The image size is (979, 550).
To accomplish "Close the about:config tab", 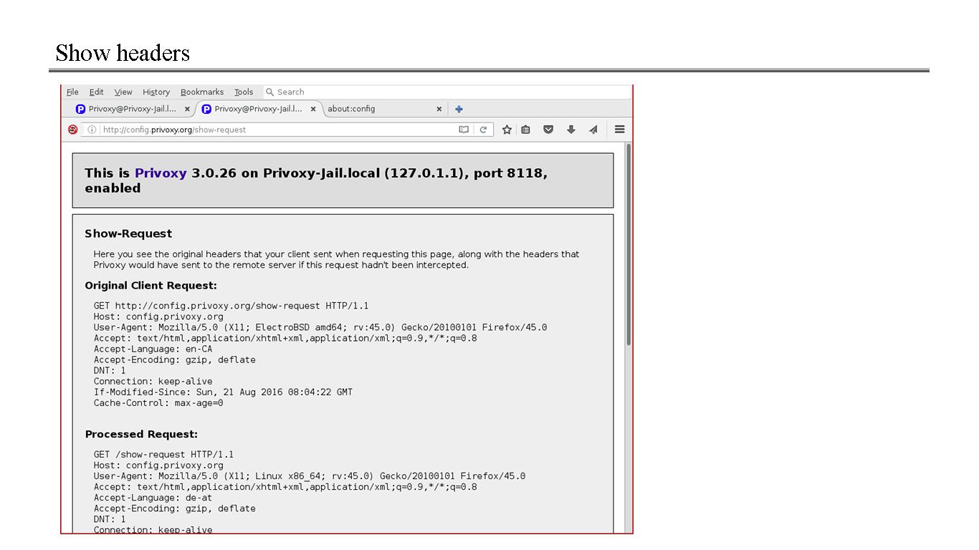I will 439,109.
